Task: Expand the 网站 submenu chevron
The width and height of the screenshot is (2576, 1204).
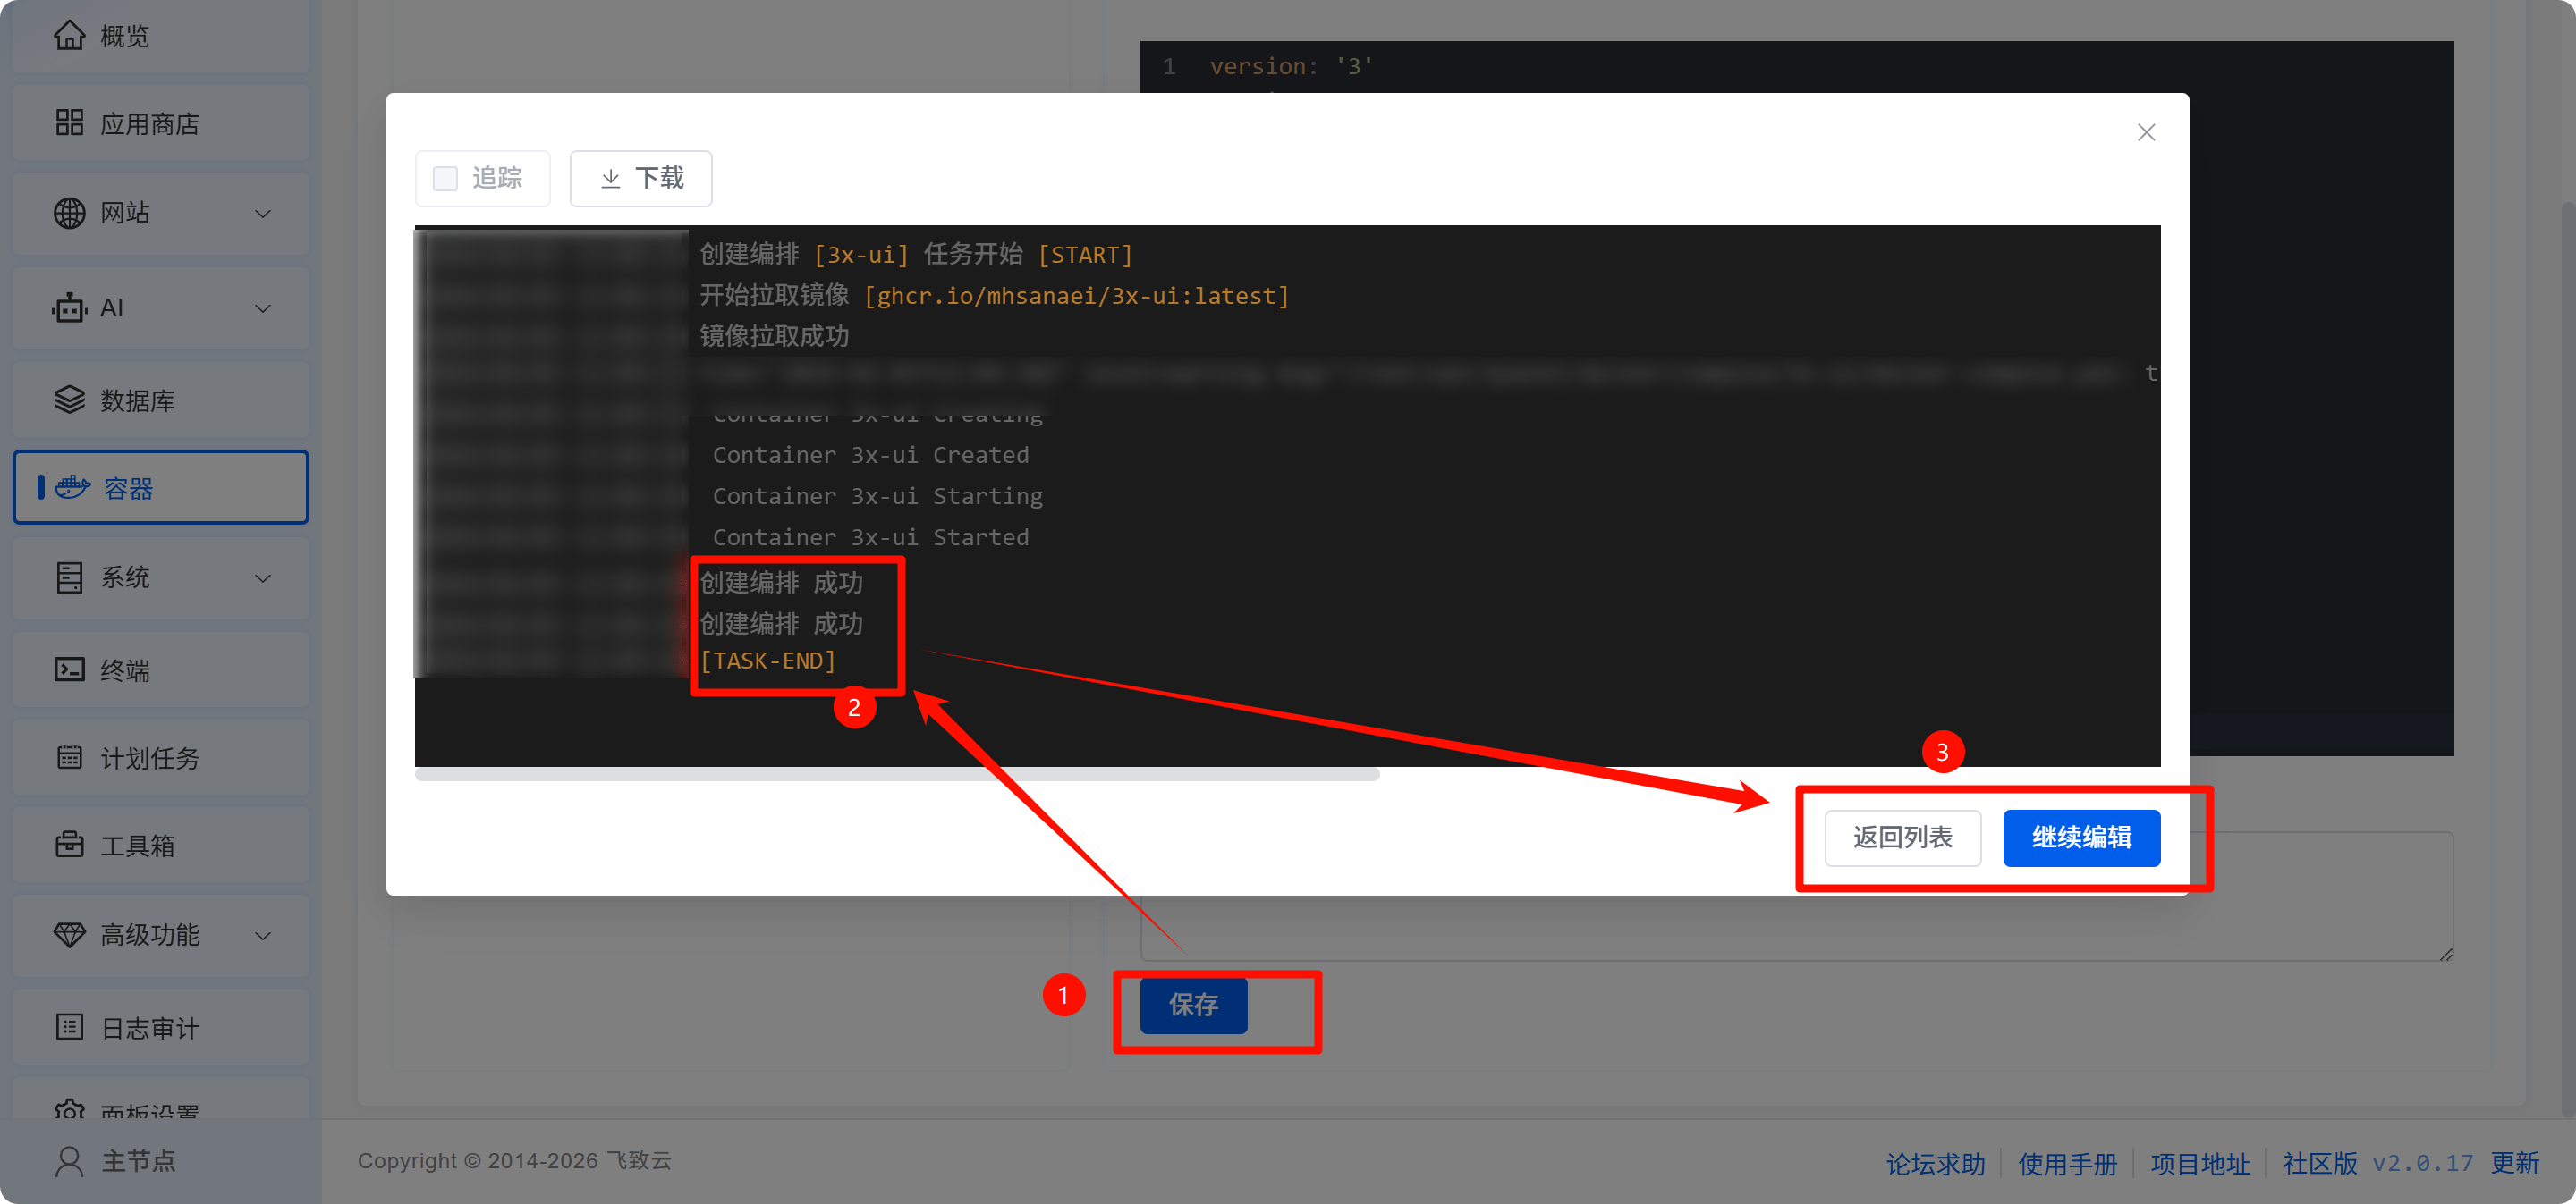Action: tap(263, 214)
